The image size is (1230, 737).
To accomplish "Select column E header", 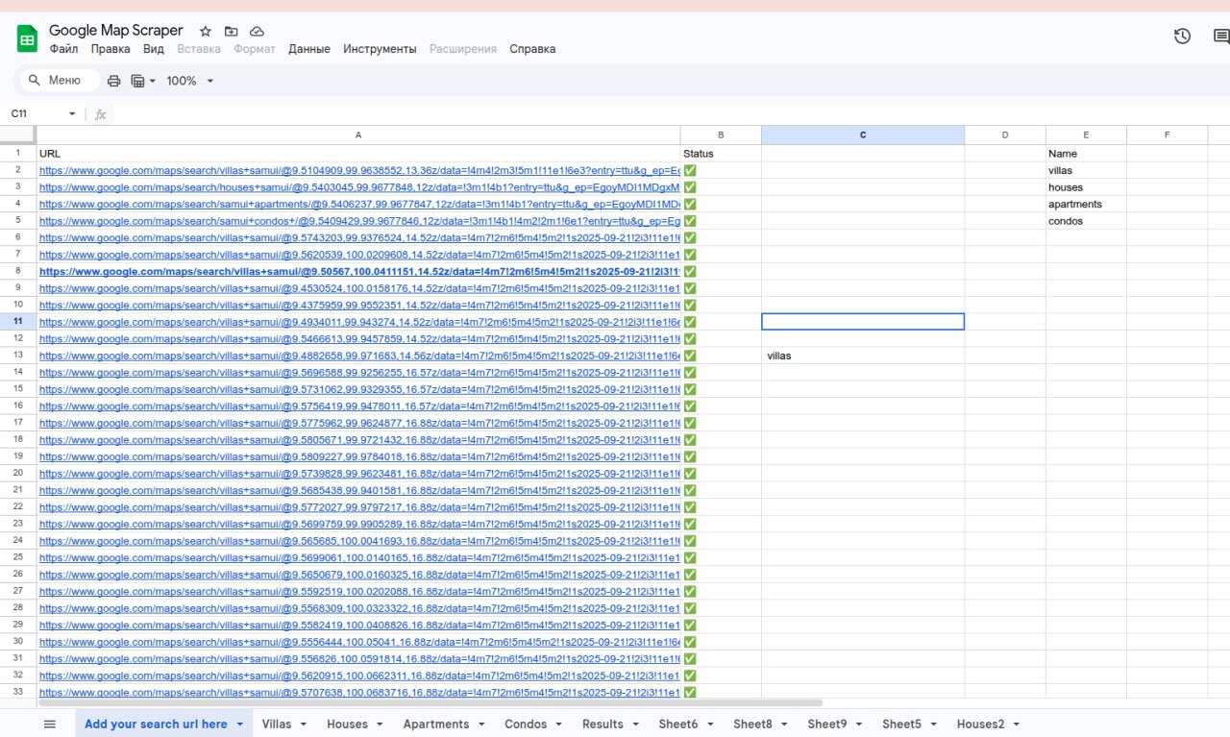I will (x=1086, y=135).
